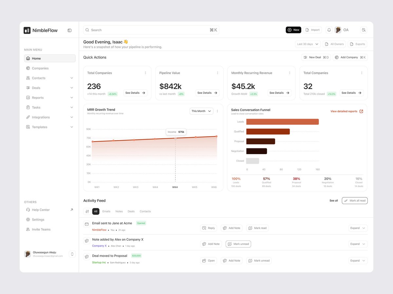Switch to the Emails tab
Viewport: 393px width, 294px height.
(106, 211)
